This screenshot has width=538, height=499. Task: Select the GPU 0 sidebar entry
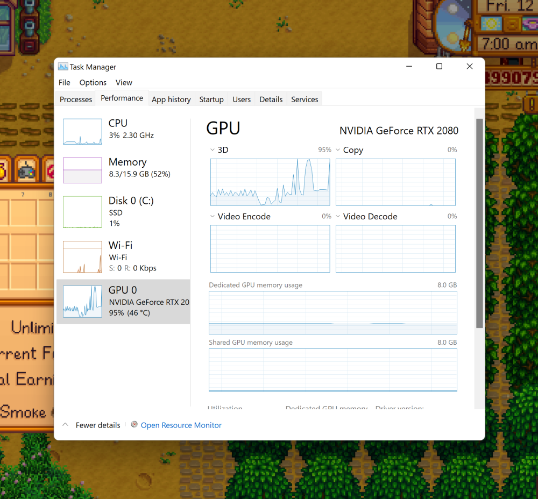click(123, 301)
